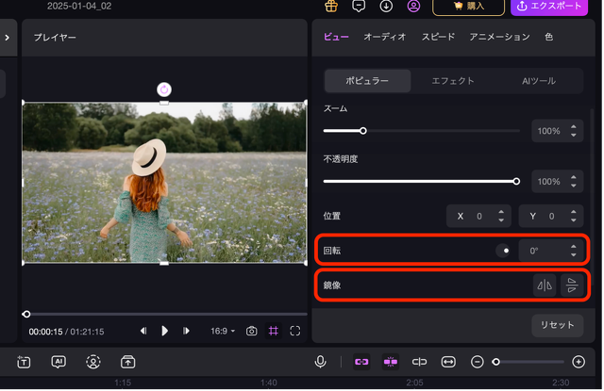Select the エフェクト sub-tab
This screenshot has height=391, width=604.
point(453,81)
